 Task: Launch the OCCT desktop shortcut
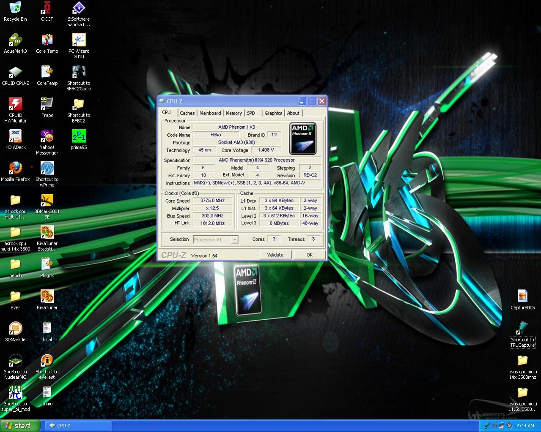47,11
